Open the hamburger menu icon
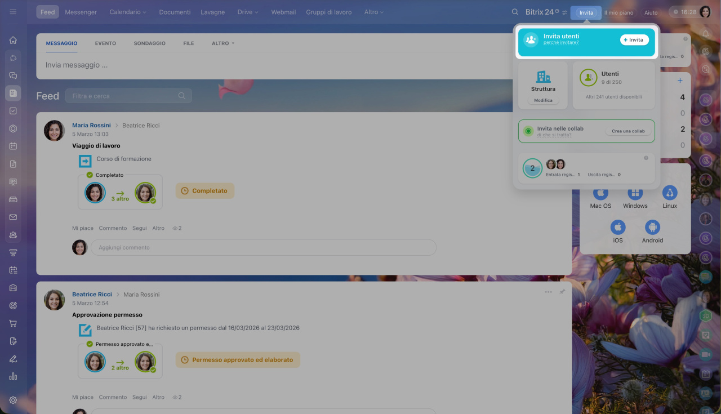Image resolution: width=721 pixels, height=414 pixels. (13, 12)
